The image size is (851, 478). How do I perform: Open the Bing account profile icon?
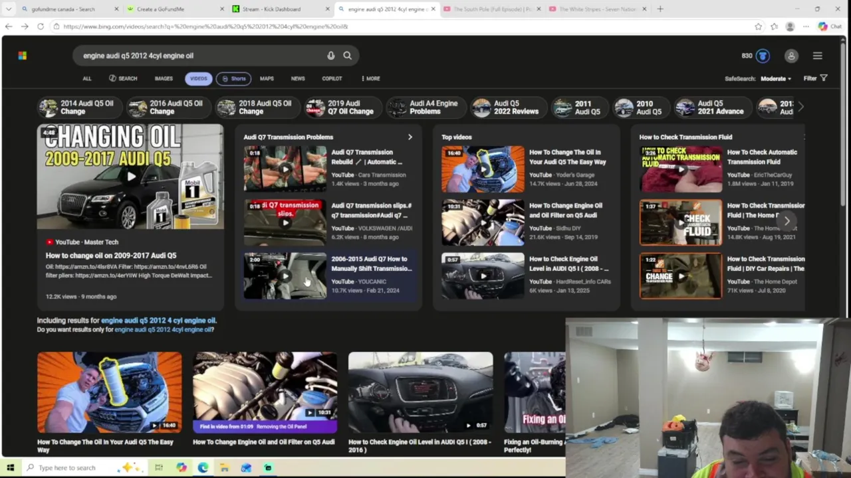pyautogui.click(x=791, y=56)
